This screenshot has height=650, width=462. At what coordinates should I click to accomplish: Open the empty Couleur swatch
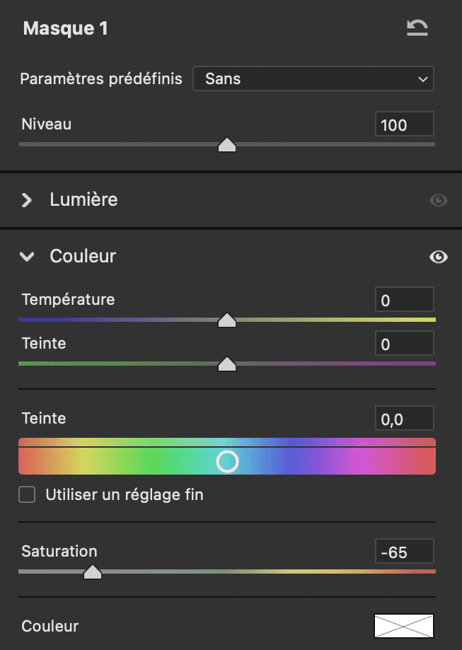click(x=404, y=626)
